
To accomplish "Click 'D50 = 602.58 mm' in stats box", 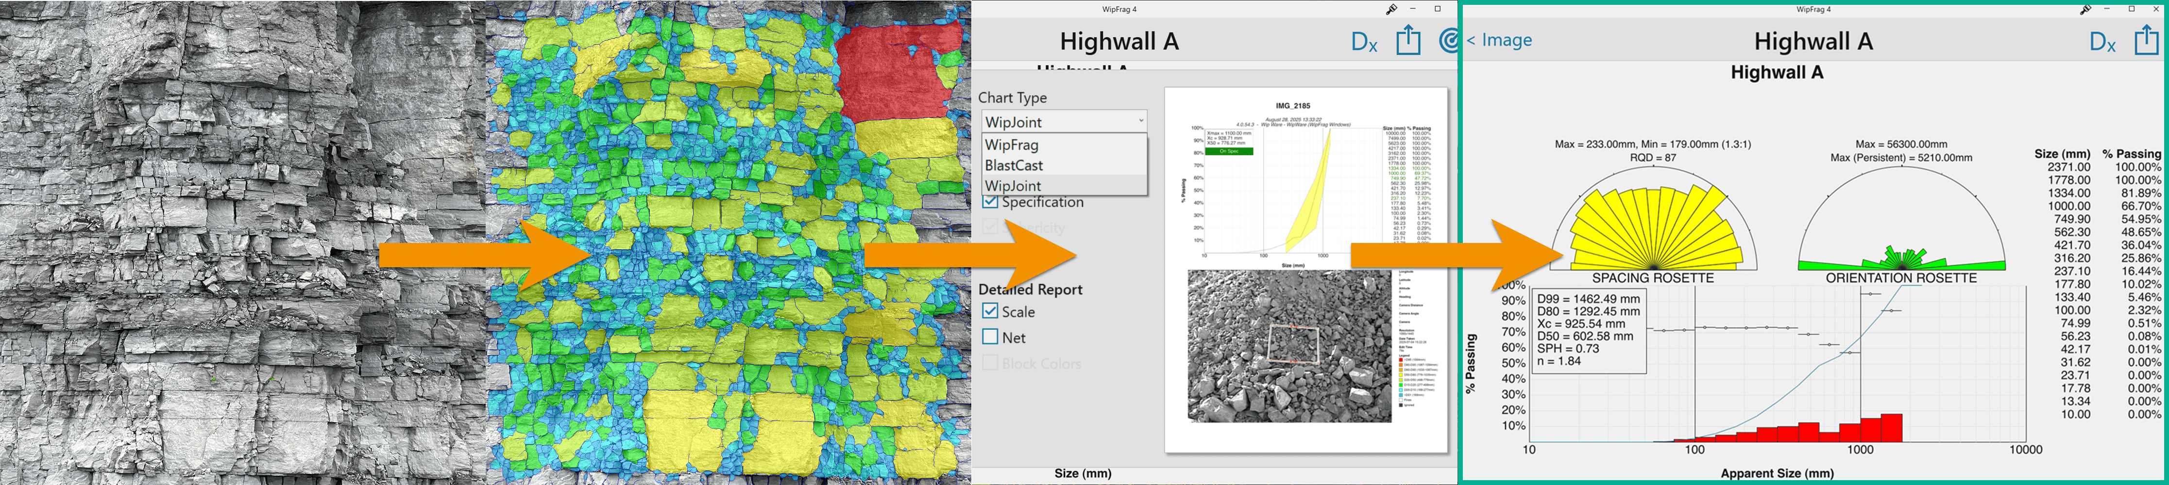I will (1585, 336).
